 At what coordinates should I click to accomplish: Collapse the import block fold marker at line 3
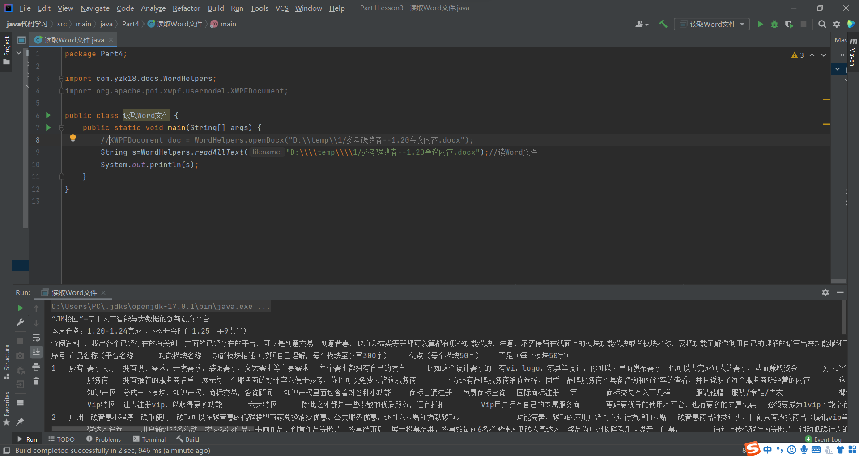[61, 79]
